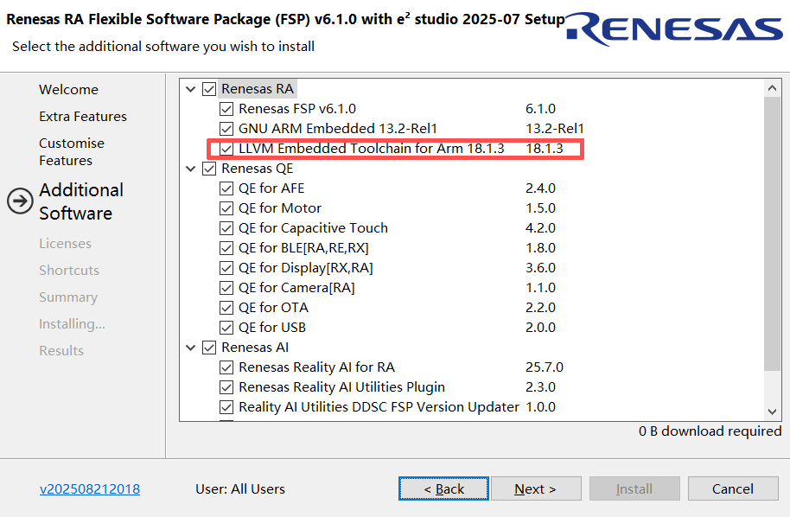Collapse the Renesas AI tree group
This screenshot has height=517, width=790.
[190, 348]
